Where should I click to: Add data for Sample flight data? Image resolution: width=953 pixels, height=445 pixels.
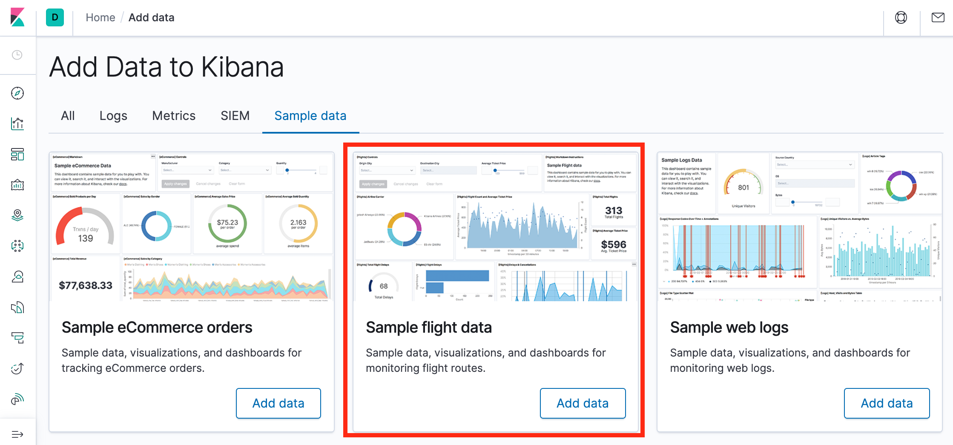(583, 403)
